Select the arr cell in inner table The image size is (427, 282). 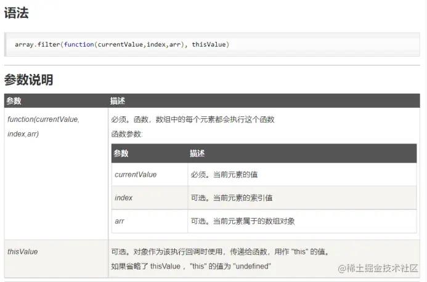[x=150, y=221]
